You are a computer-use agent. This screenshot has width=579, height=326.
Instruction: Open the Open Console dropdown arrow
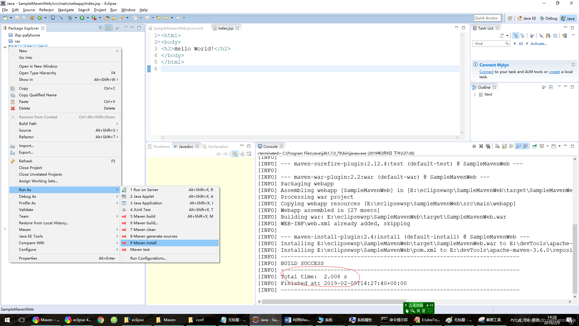pos(559,146)
